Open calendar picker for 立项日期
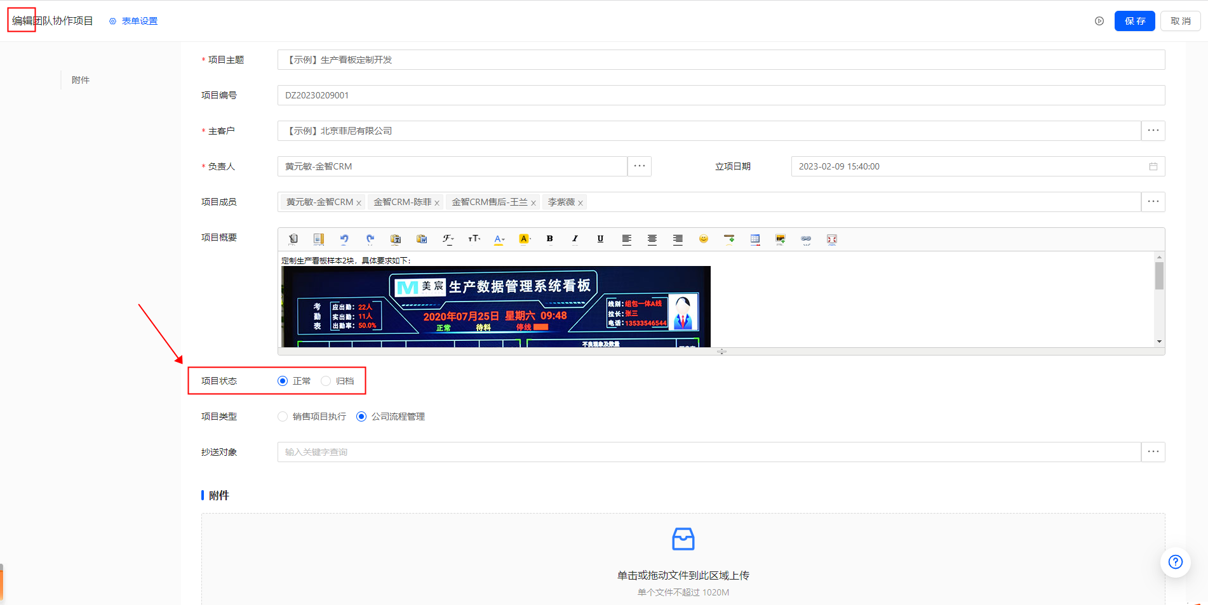The height and width of the screenshot is (605, 1208). [x=1153, y=166]
